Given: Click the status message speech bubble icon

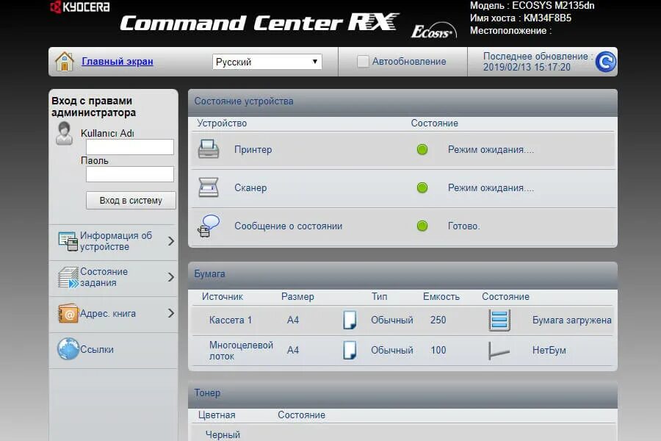Looking at the screenshot, I should tap(209, 226).
